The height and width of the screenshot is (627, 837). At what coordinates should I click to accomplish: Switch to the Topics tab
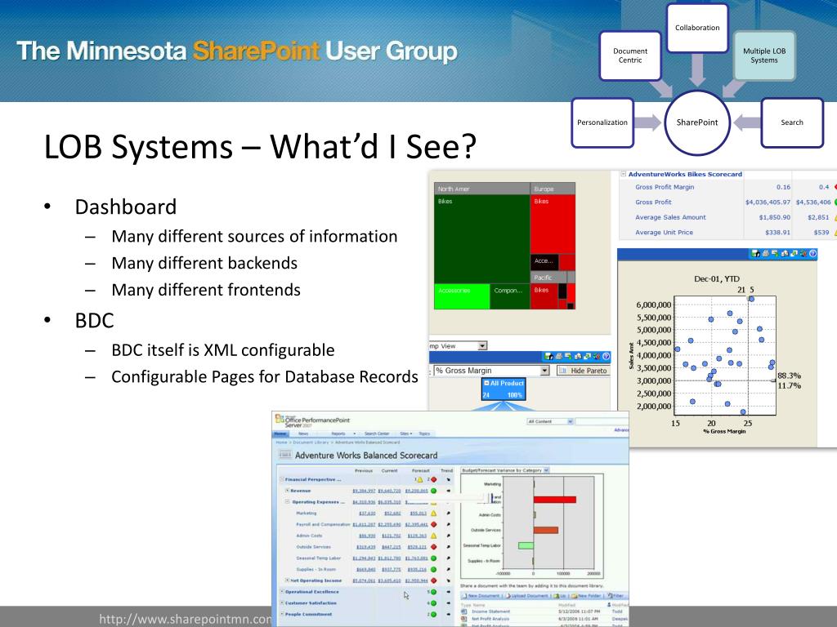pyautogui.click(x=424, y=434)
